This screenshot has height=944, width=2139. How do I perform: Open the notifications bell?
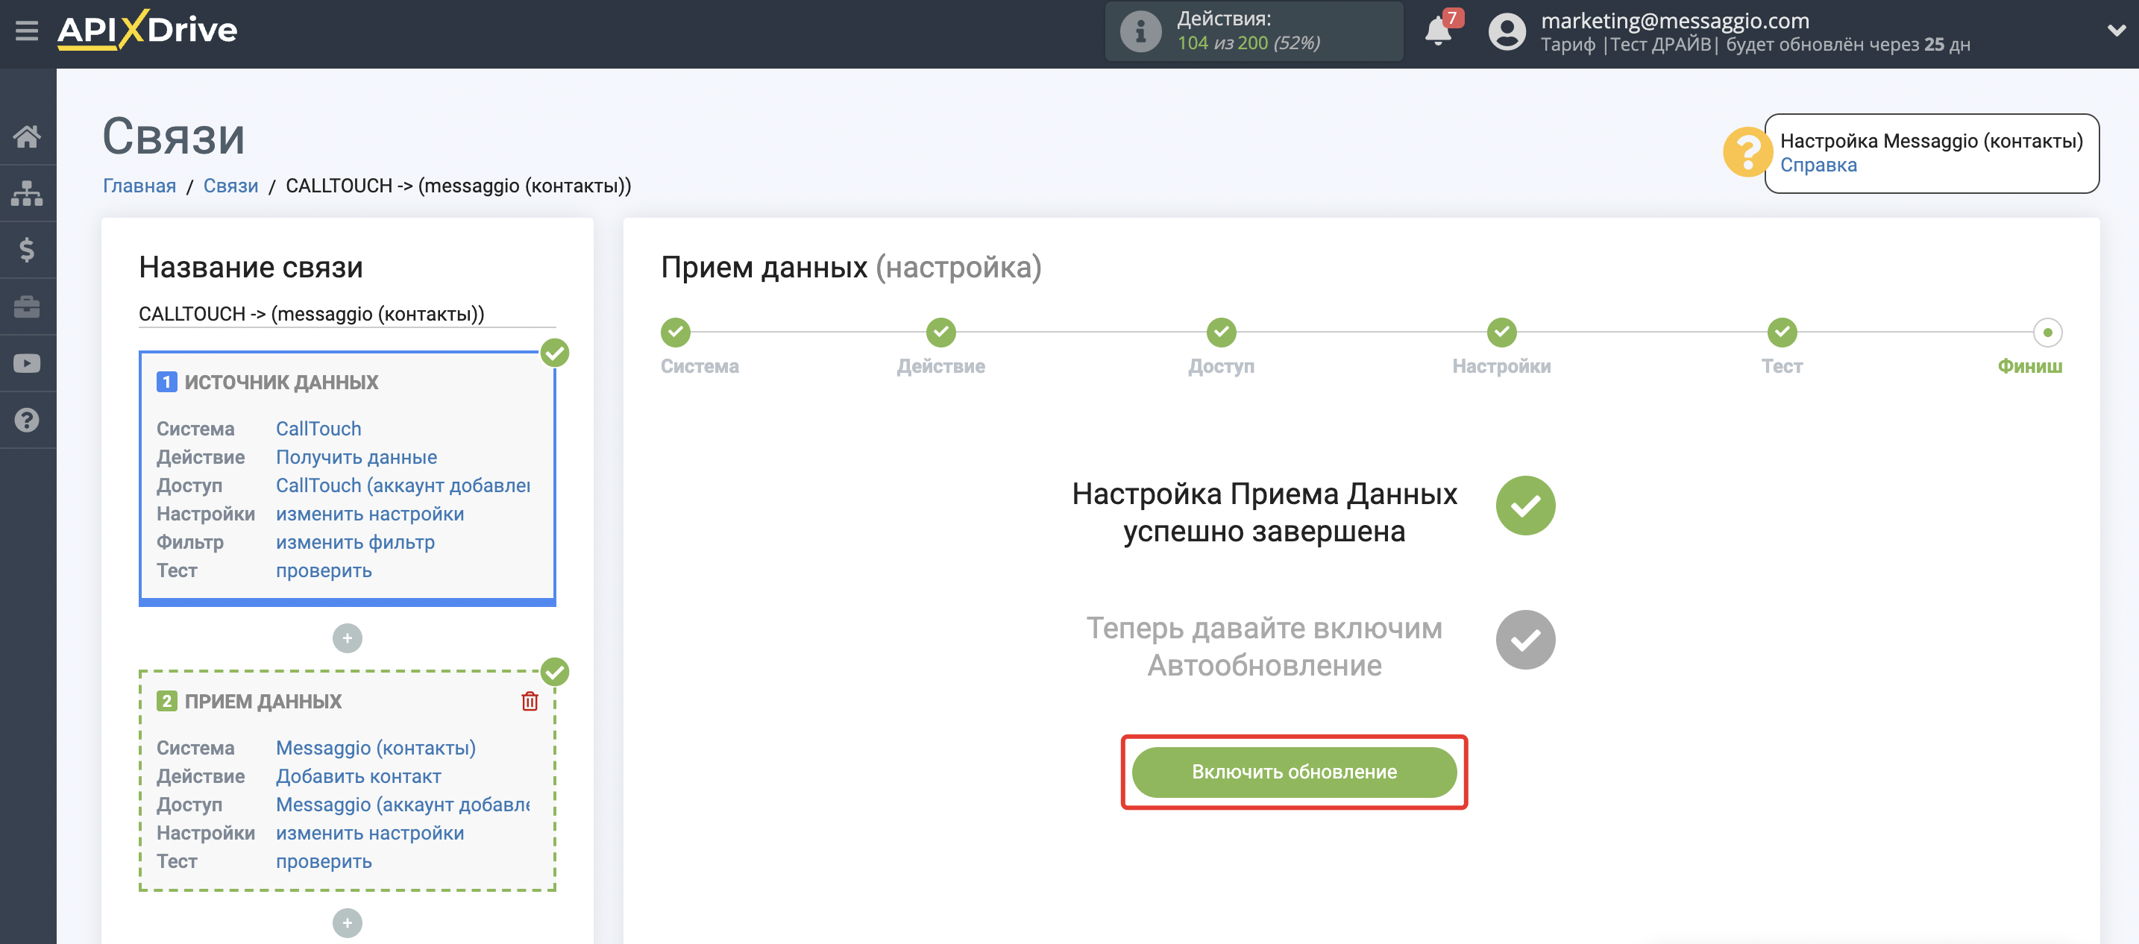1437,31
